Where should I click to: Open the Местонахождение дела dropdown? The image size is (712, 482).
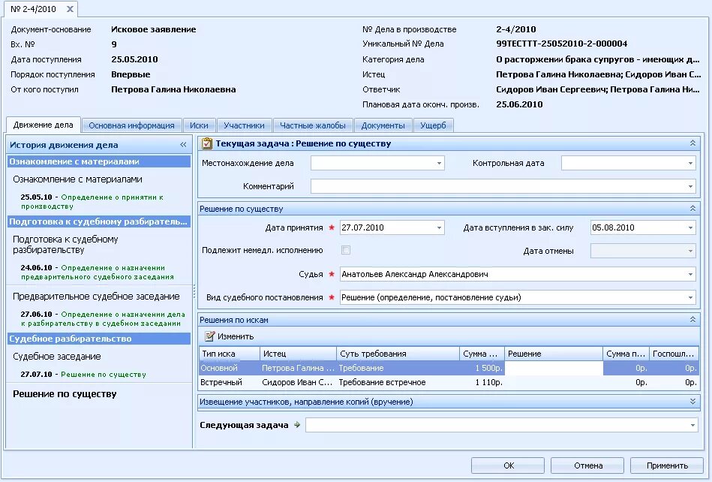439,163
